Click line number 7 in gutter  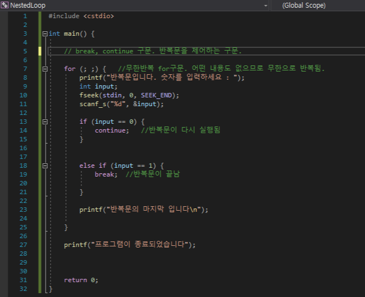click(x=25, y=69)
